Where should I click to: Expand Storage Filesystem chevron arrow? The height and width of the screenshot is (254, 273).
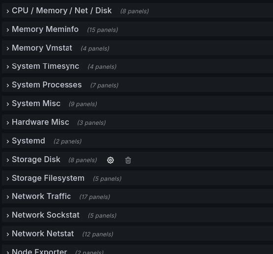pyautogui.click(x=8, y=179)
